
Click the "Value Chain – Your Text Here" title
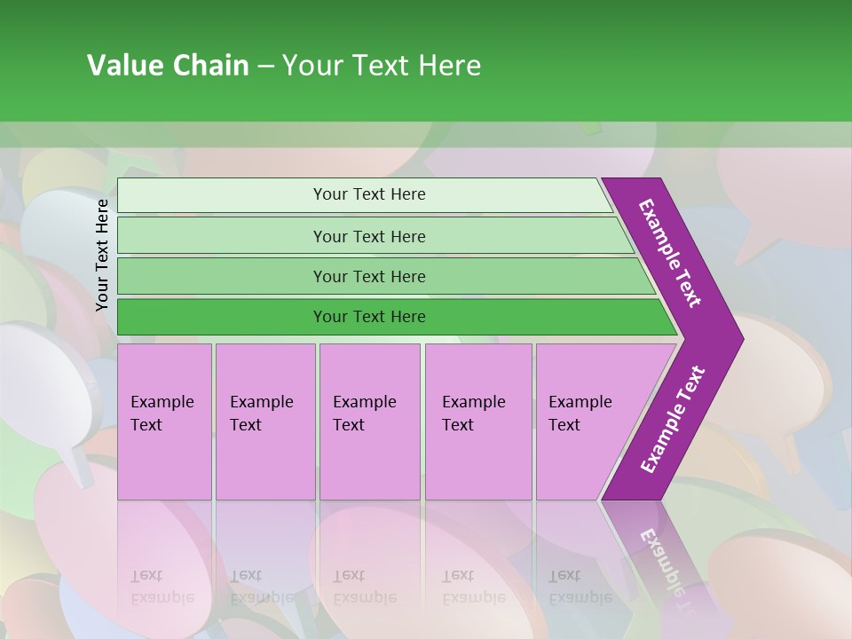pos(284,66)
